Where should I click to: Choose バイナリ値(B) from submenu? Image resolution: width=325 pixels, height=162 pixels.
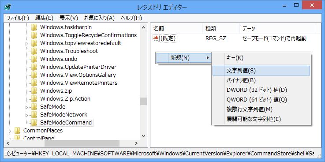click(261, 80)
